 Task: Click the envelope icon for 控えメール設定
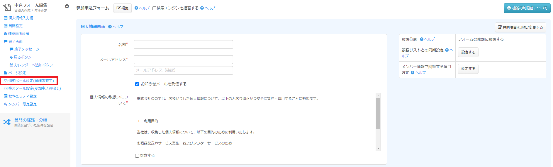pos(6,88)
